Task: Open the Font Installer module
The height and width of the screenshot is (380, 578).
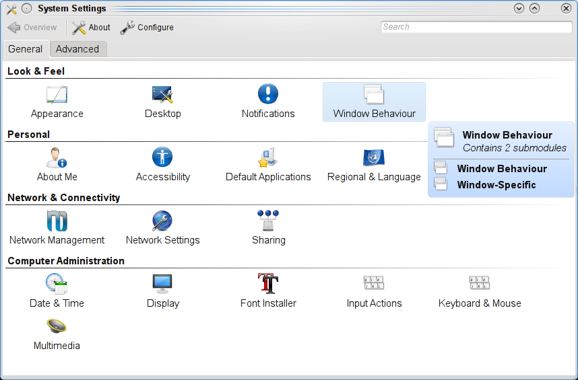Action: point(268,291)
